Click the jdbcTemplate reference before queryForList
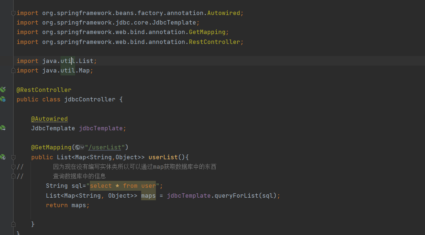Image resolution: width=425 pixels, height=235 pixels. click(188, 196)
